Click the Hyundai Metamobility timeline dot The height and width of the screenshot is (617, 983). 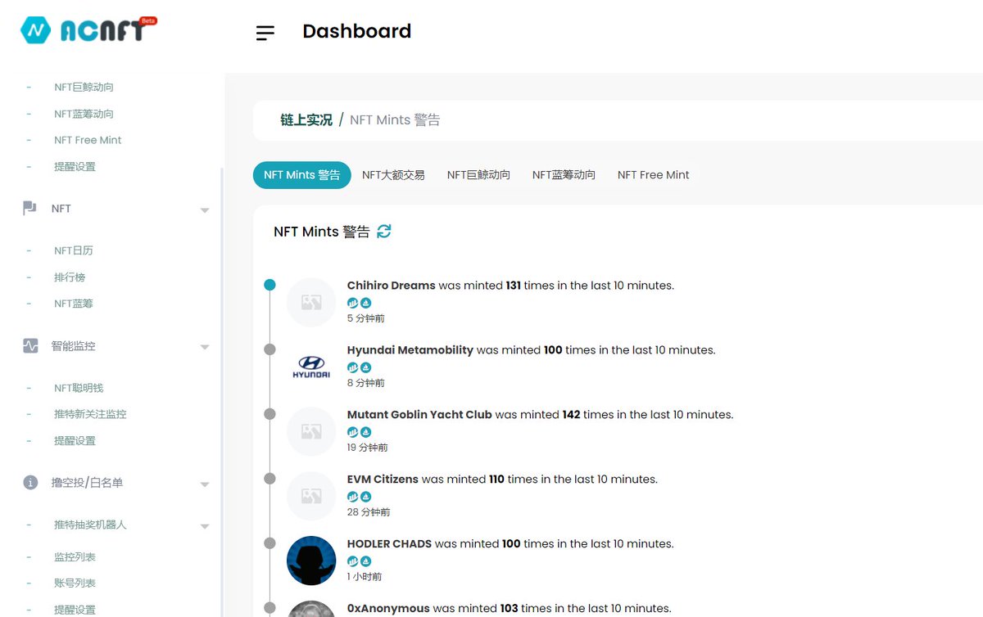tap(270, 349)
